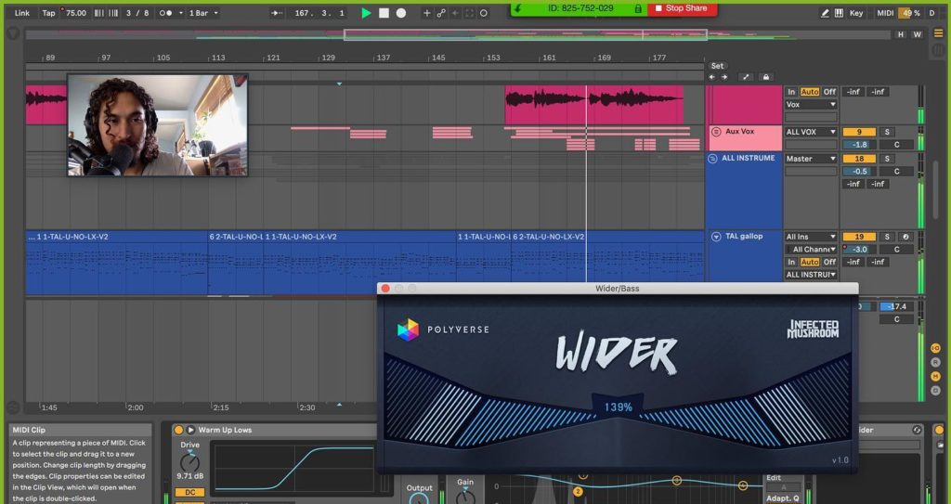Enable the MIDI arrangement overdub plus icon
The width and height of the screenshot is (951, 504).
click(427, 13)
